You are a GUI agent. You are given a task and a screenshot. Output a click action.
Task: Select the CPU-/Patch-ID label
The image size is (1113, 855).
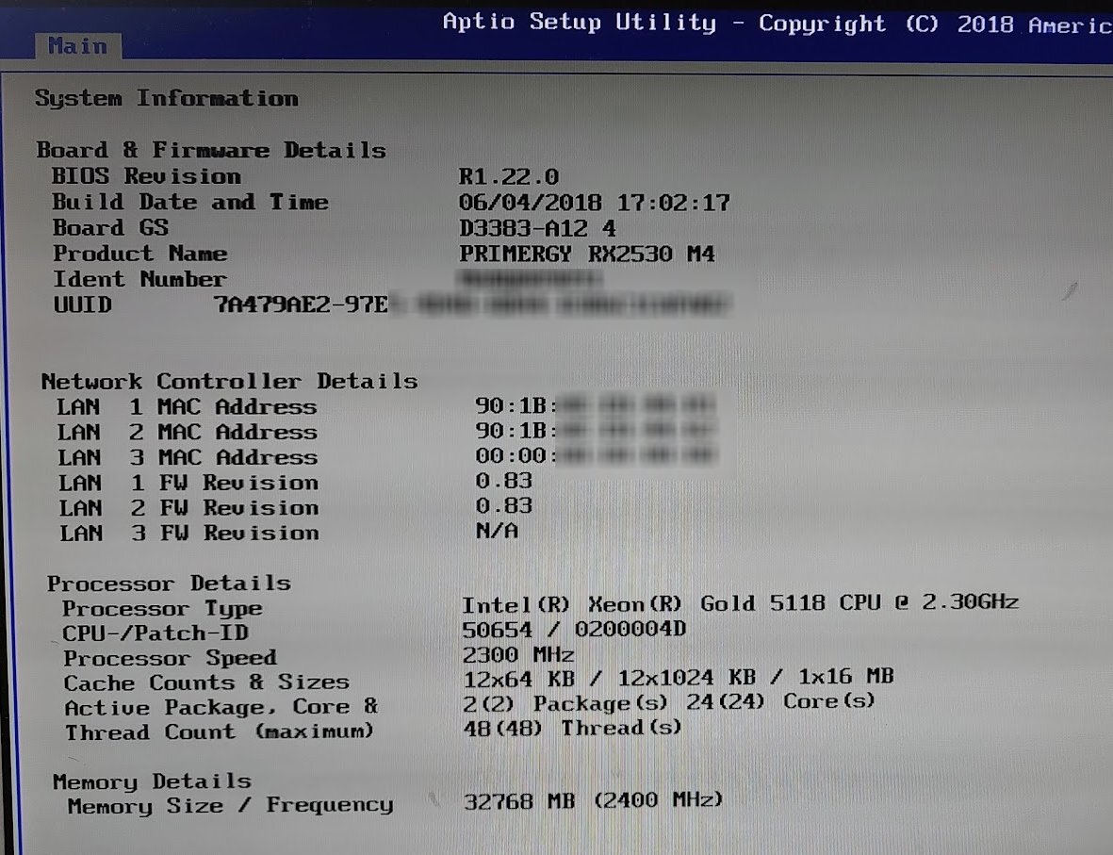click(155, 633)
